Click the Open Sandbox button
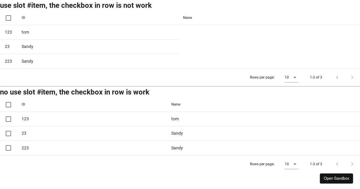This screenshot has height=189, width=360. pyautogui.click(x=336, y=178)
